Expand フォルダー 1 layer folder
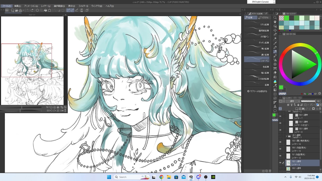Image resolution: width=322 pixels, height=181 pixels. coord(286,136)
